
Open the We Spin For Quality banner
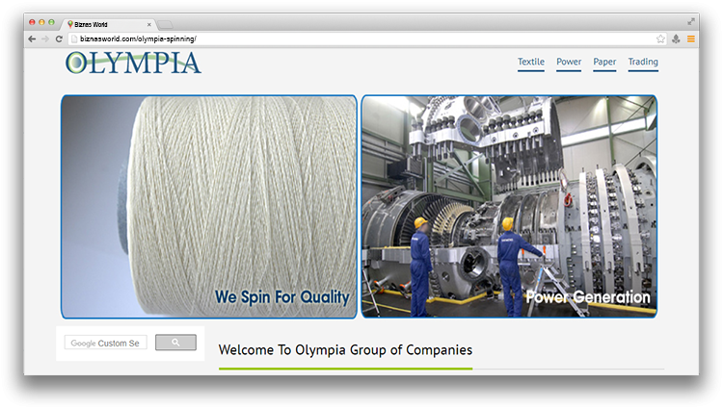coord(209,207)
